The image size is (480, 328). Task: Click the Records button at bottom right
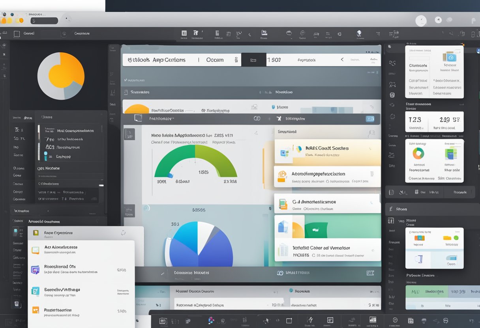(460, 192)
